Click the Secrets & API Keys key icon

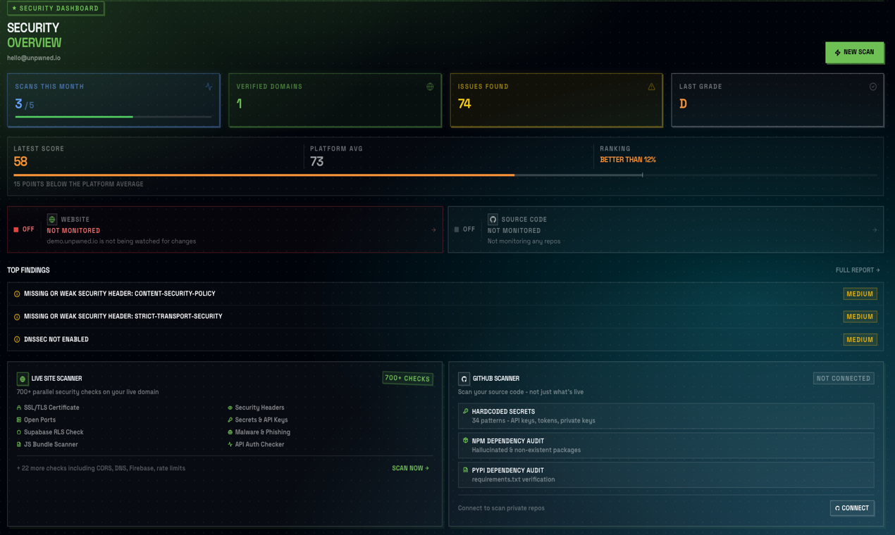tap(230, 420)
